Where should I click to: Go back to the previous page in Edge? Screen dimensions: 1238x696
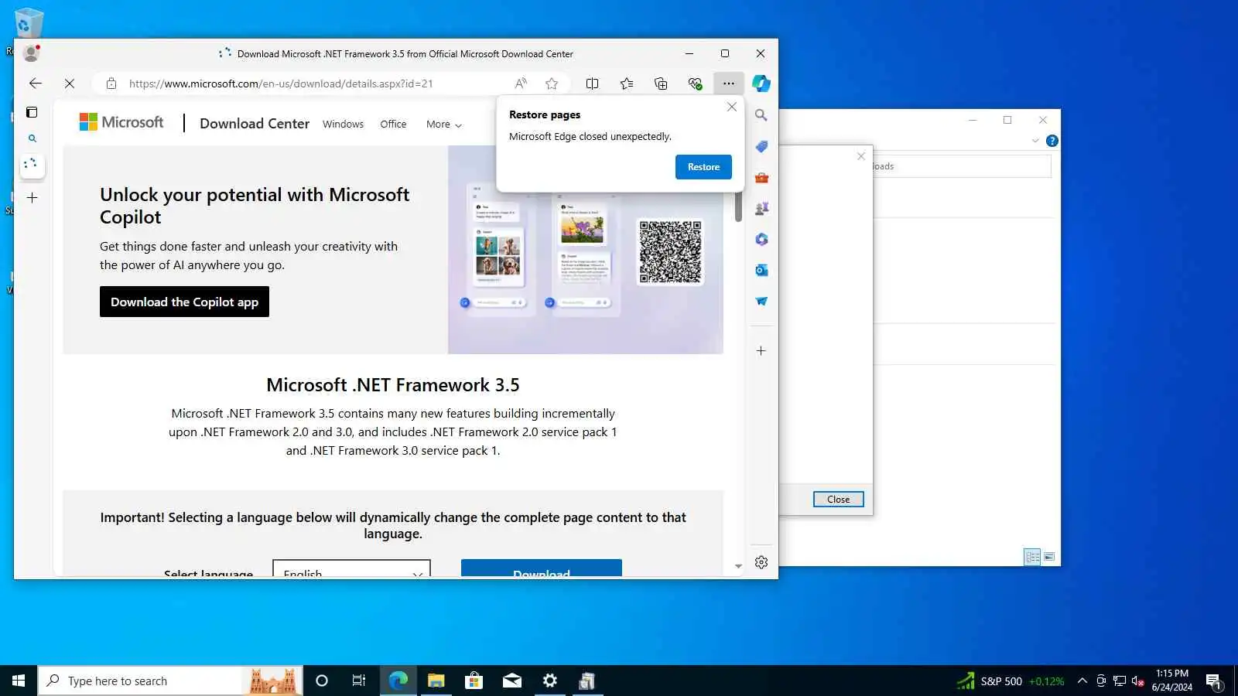tap(36, 84)
